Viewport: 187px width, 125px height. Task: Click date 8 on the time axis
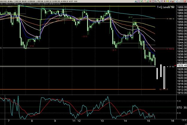pyautogui.click(x=32, y=121)
